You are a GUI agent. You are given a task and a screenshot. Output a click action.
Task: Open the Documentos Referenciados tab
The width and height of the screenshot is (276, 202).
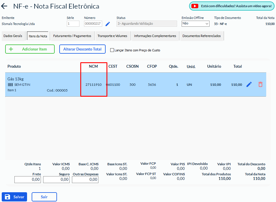(201, 36)
